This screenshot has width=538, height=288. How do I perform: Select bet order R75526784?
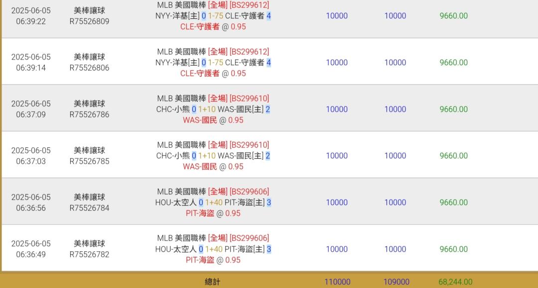point(89,208)
